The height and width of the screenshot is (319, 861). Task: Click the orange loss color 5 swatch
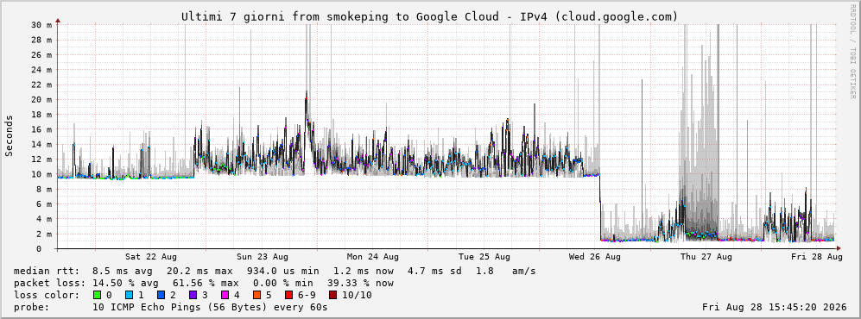(256, 295)
